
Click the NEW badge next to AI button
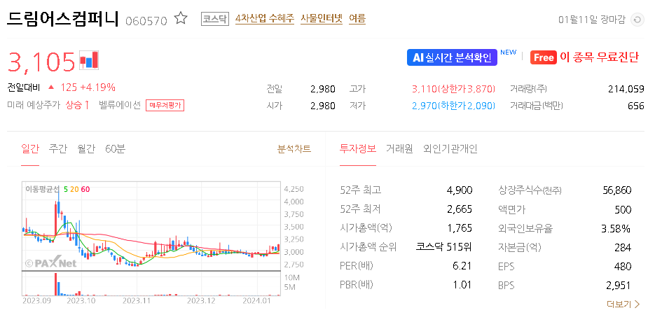(x=509, y=52)
